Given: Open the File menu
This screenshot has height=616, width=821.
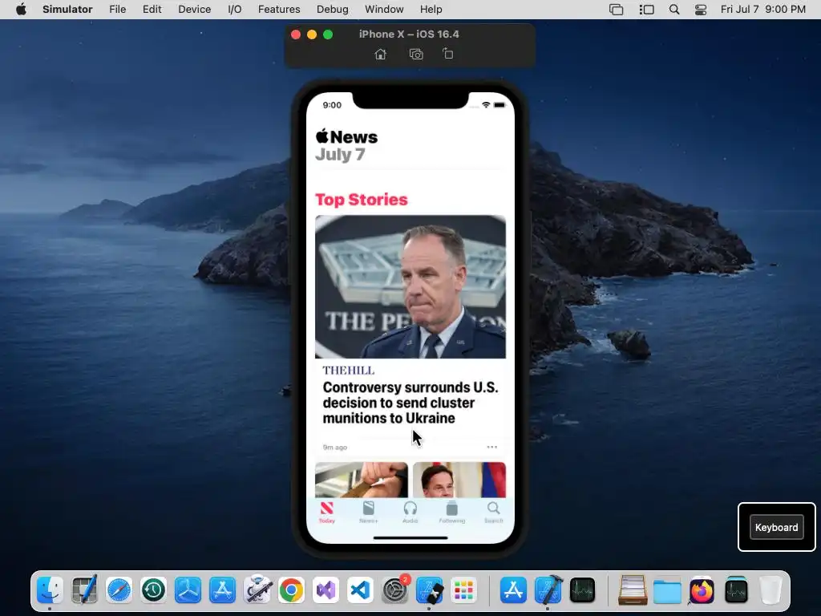Looking at the screenshot, I should (117, 10).
